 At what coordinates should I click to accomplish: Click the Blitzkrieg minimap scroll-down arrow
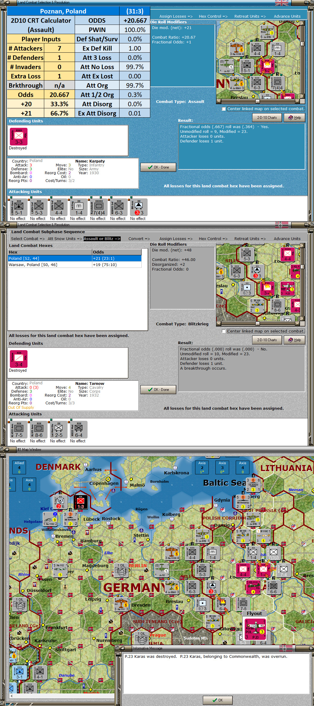pyautogui.click(x=302, y=318)
